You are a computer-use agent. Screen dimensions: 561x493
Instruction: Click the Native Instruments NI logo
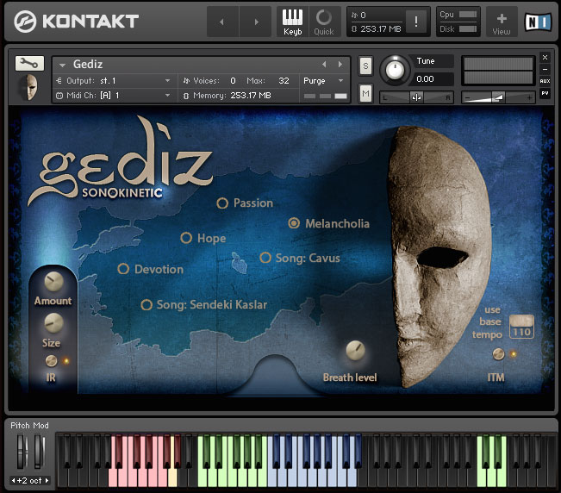pos(538,22)
